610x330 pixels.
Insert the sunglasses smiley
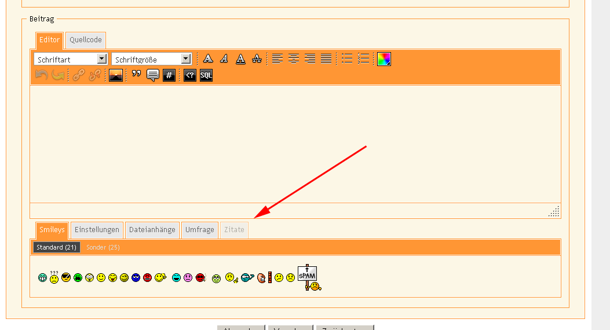coord(66,278)
